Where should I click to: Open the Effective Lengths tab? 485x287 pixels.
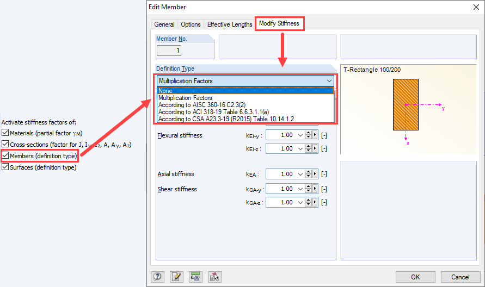pos(230,24)
